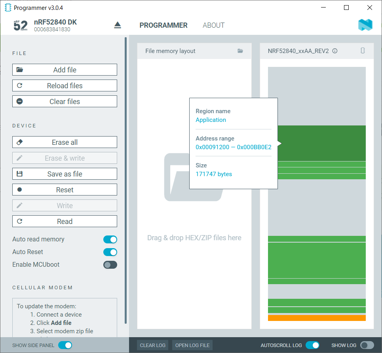Screen dimensions: 382x353
Task: Click the Add file button
Action: point(65,70)
